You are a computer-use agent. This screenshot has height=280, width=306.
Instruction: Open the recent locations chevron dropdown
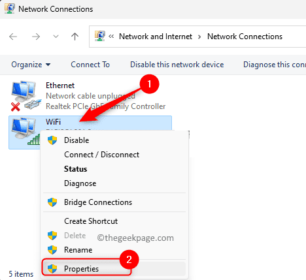point(56,37)
